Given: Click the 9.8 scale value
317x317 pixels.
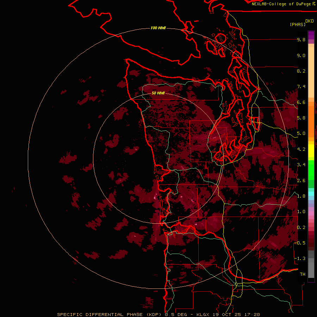Looking at the screenshot, I should (x=301, y=39).
